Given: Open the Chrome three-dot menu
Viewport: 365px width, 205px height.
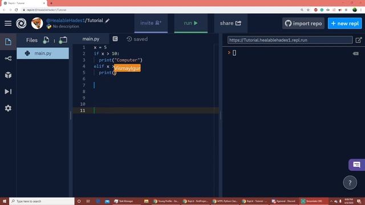Looking at the screenshot, I should click(x=361, y=10).
